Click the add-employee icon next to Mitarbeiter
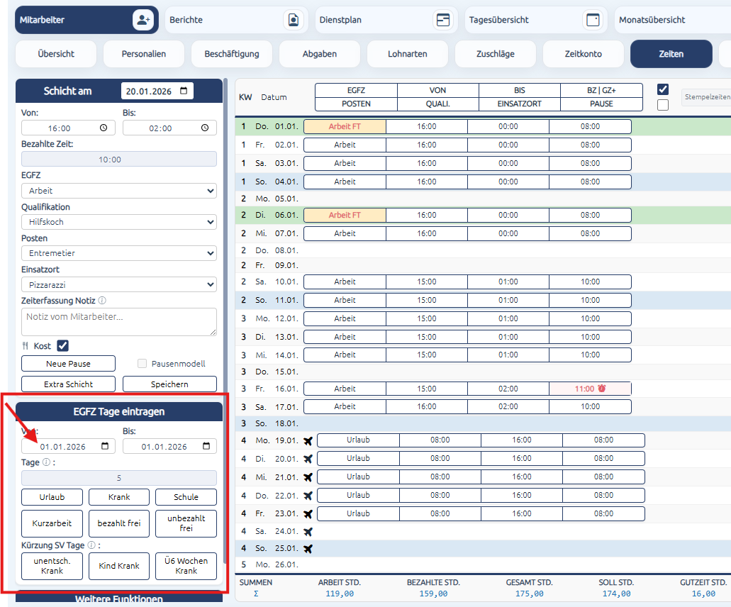This screenshot has height=607, width=731. 143,20
